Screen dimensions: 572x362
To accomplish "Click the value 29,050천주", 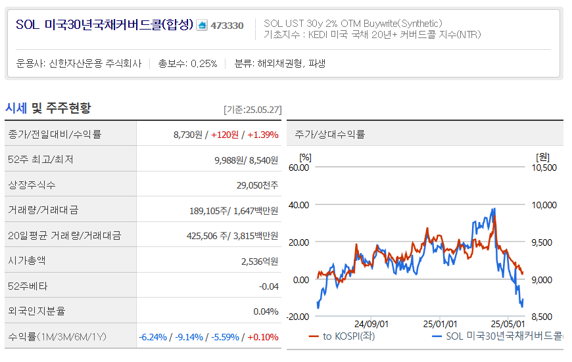I will click(x=258, y=185).
